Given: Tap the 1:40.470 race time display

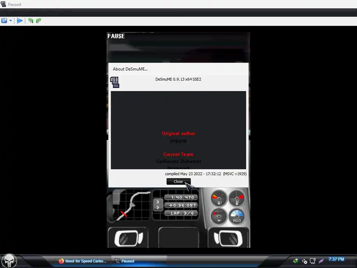Looking at the screenshot, I should [x=181, y=198].
